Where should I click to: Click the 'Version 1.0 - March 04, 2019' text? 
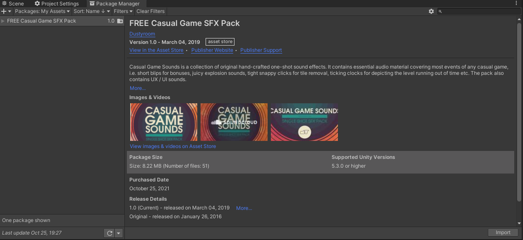tap(165, 42)
